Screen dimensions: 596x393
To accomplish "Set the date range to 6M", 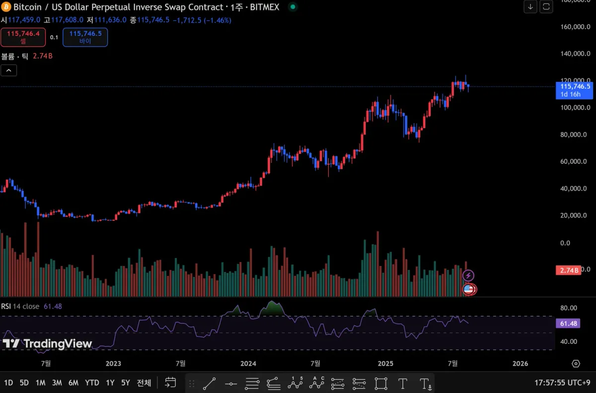I will pyautogui.click(x=74, y=383).
